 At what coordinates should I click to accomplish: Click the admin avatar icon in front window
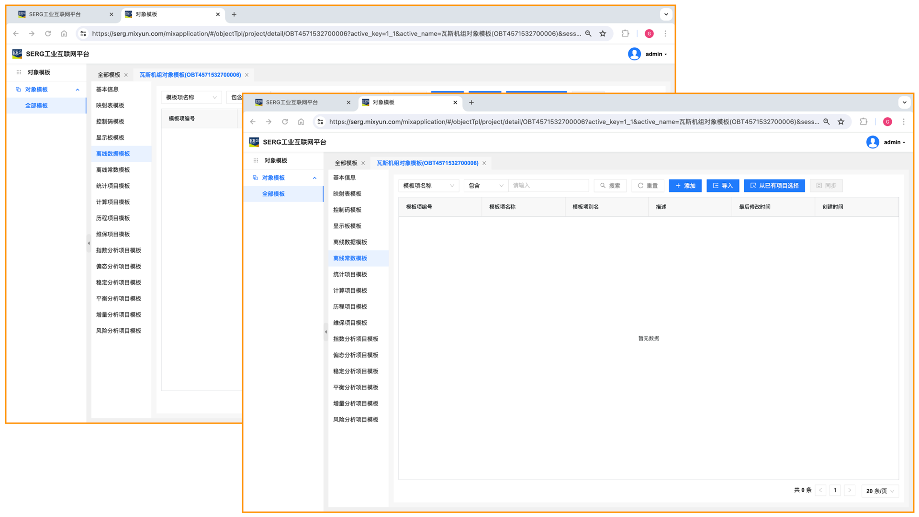872,142
